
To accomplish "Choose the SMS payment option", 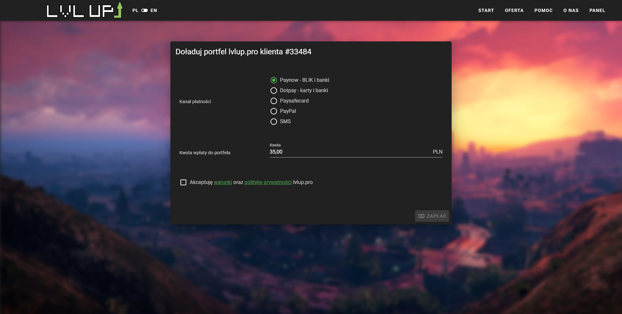I will tap(274, 122).
